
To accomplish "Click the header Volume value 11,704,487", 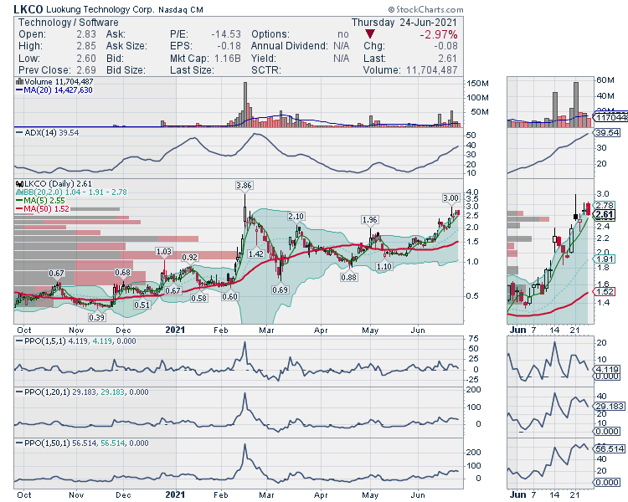I will [432, 70].
